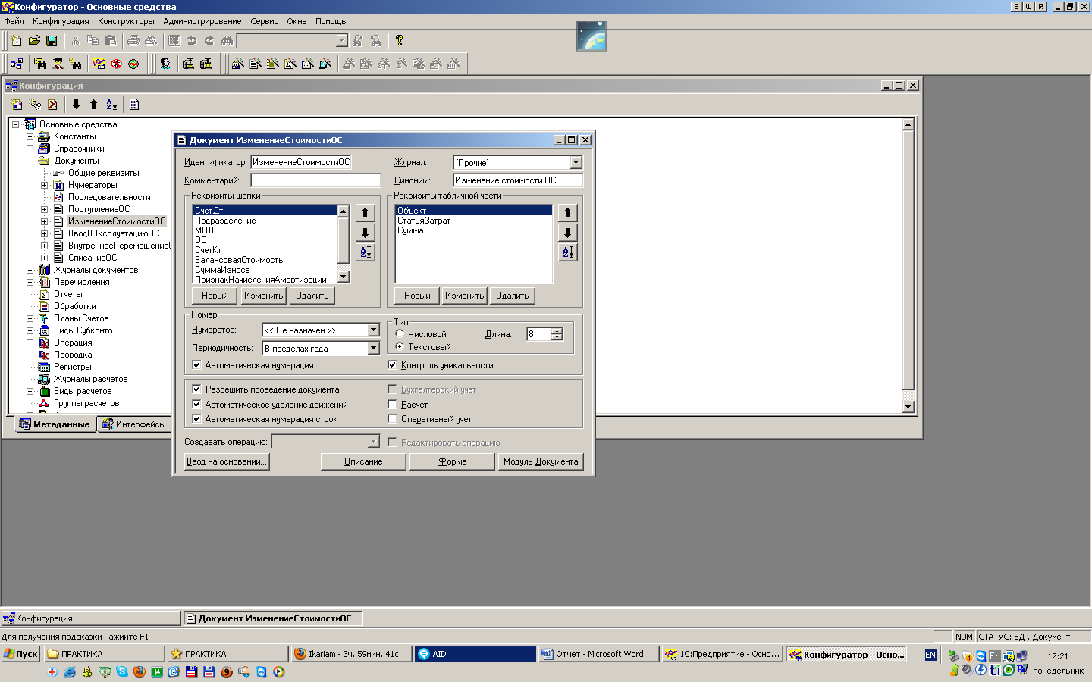Viewport: 1092px width, 682px height.
Task: Click new object icon in Конфигурация window toolbar
Action: coord(17,105)
